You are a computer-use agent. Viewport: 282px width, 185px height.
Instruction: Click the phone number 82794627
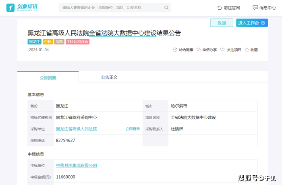click(x=65, y=140)
